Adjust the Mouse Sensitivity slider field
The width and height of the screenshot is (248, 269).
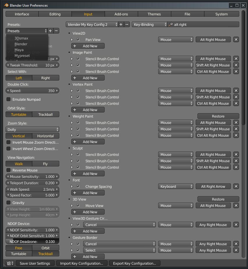[32, 176]
